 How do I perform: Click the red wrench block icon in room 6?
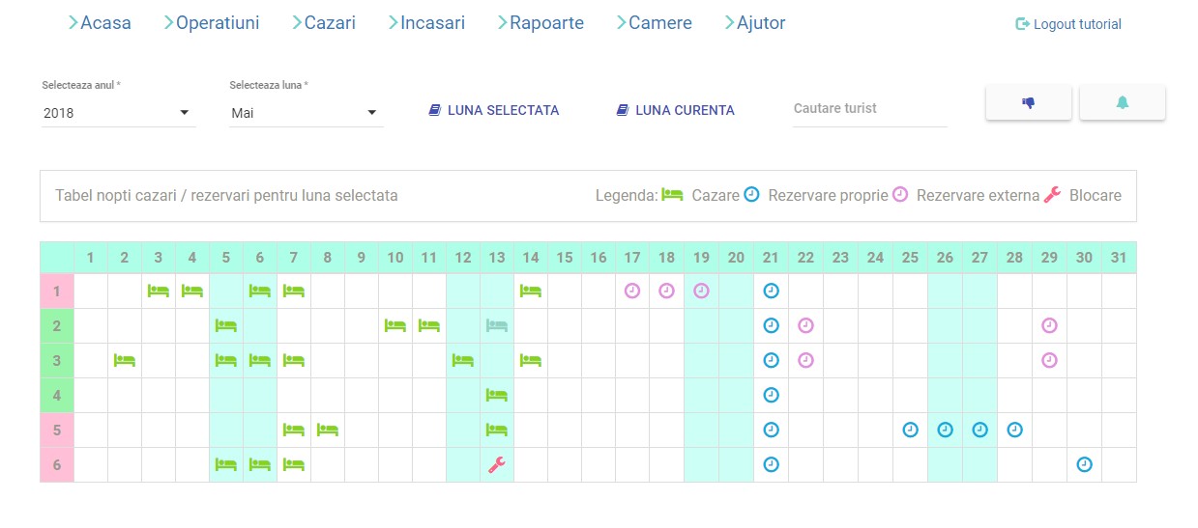pos(497,464)
